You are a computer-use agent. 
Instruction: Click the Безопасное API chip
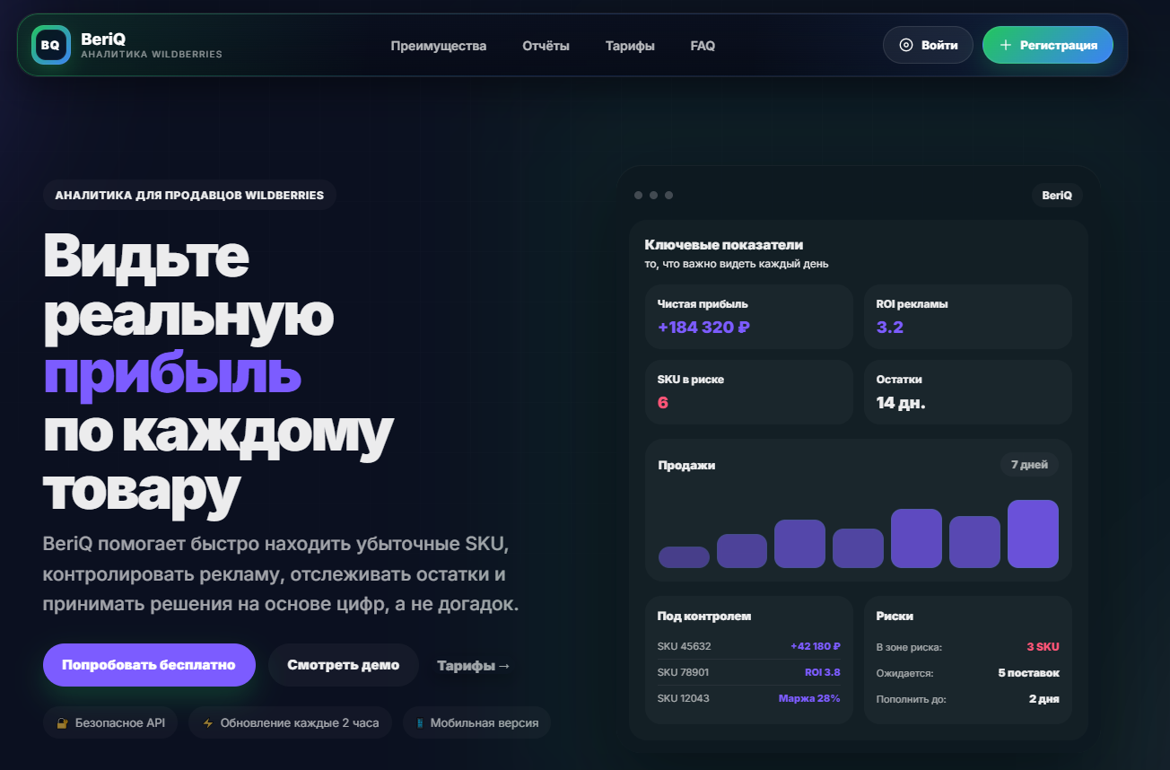[x=110, y=722]
